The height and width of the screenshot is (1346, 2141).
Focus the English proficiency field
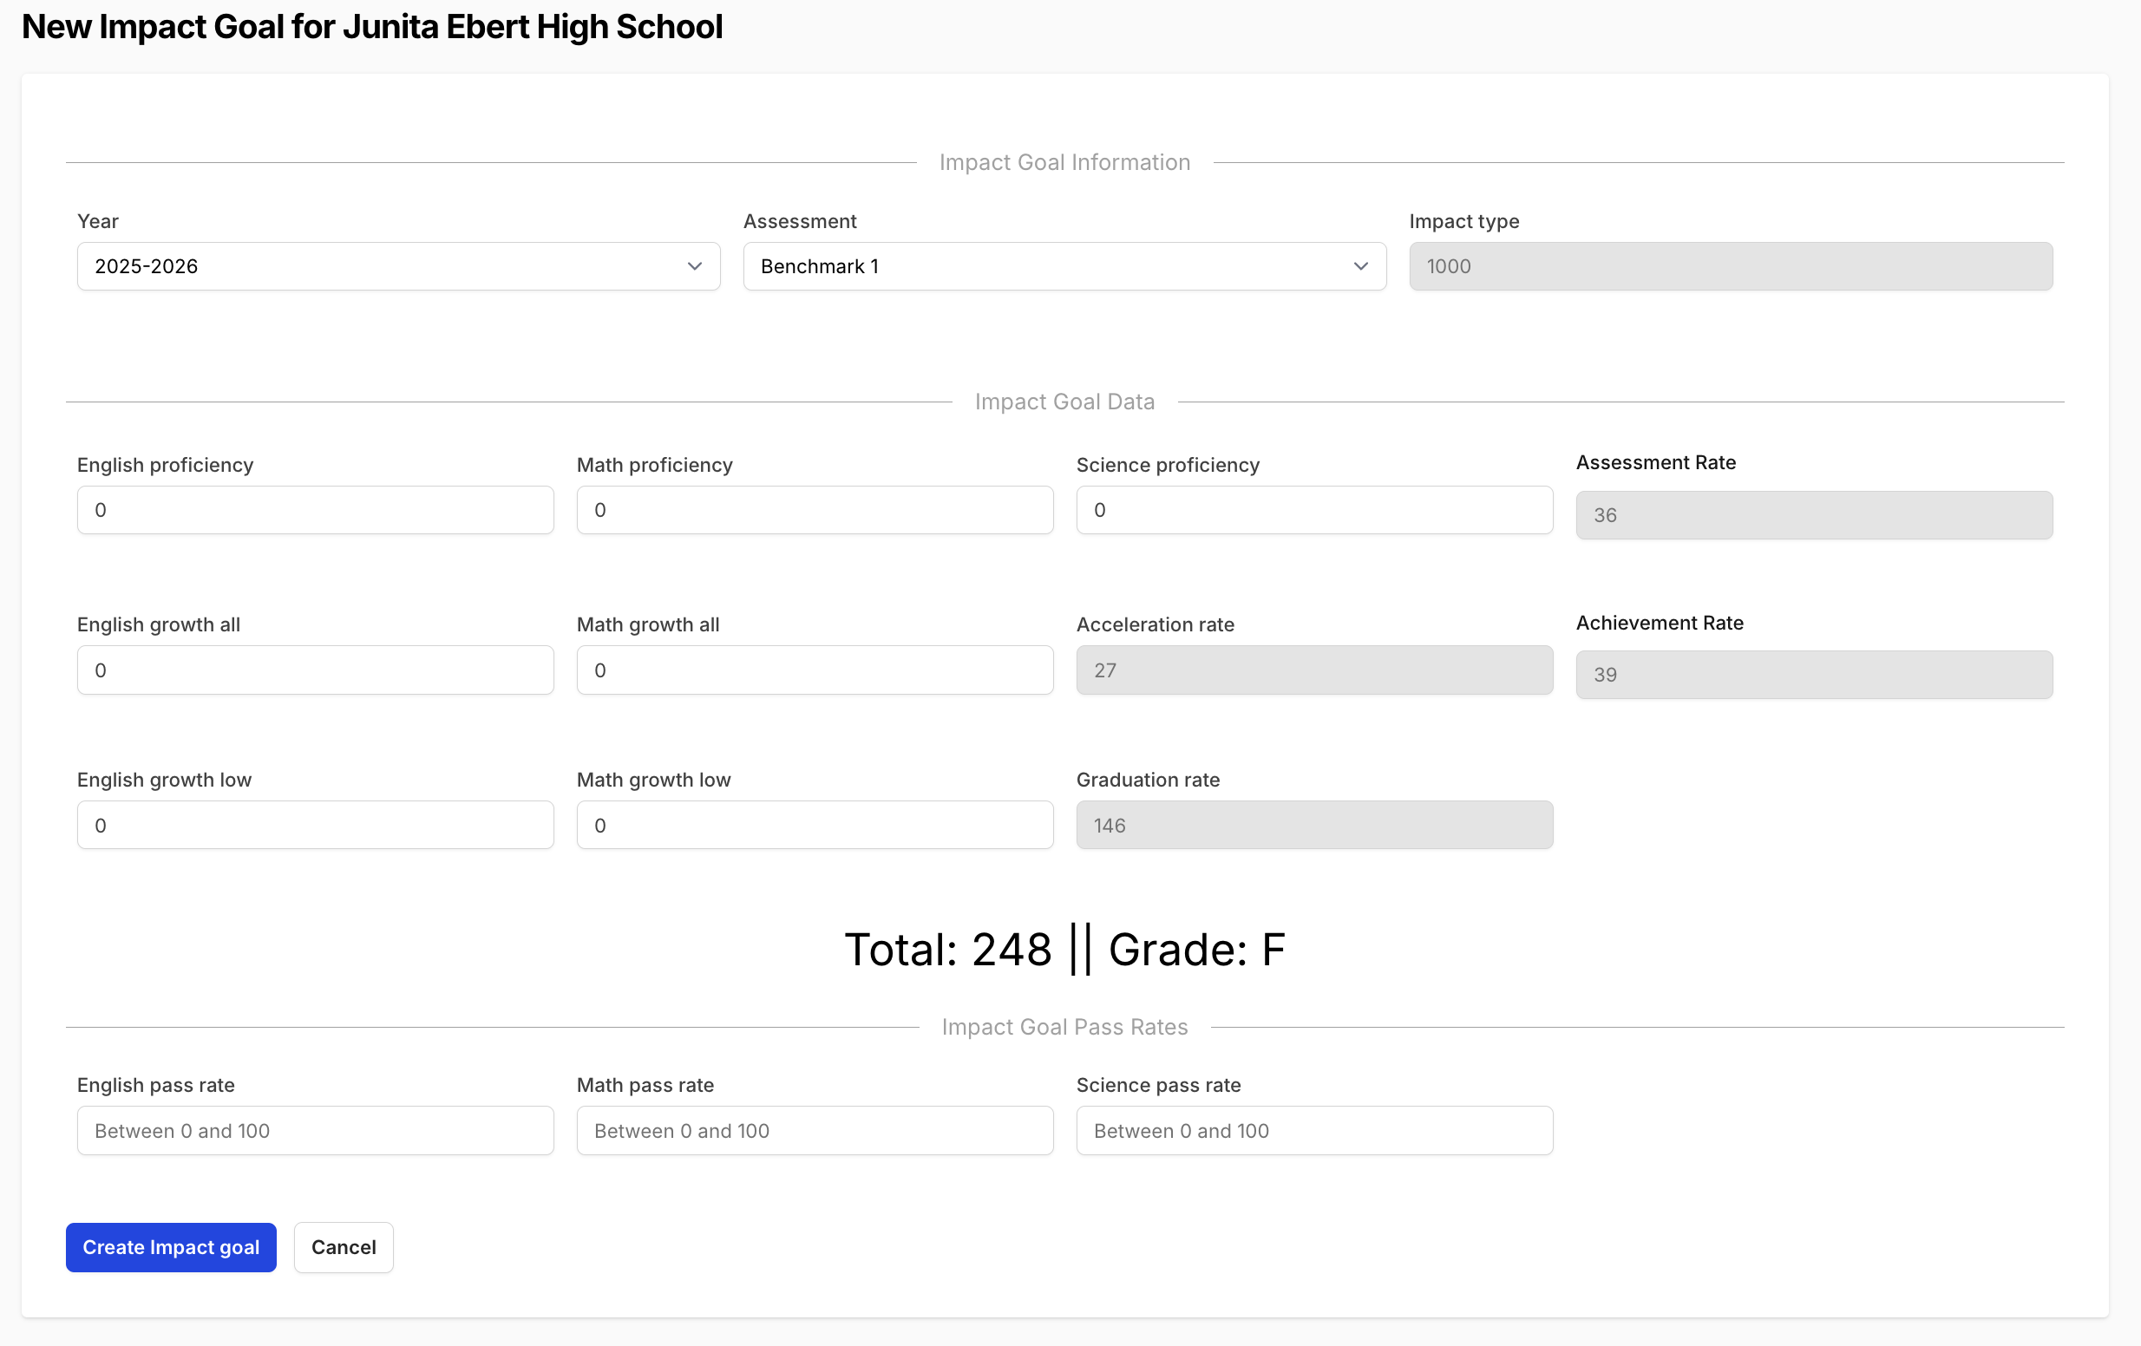tap(315, 509)
